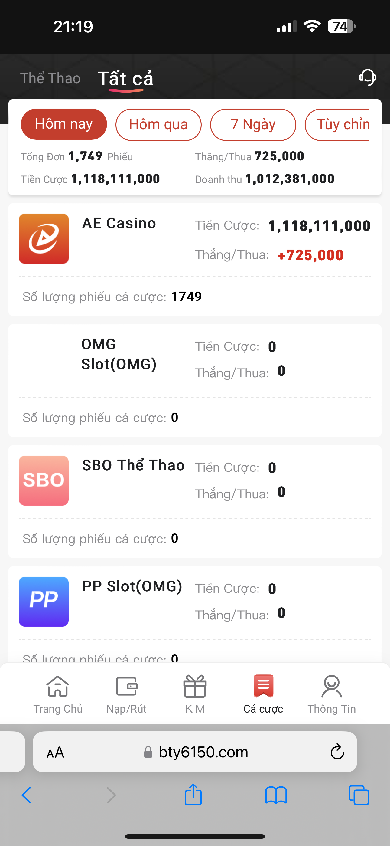
Task: Reload the page in Safari
Action: coord(337,752)
